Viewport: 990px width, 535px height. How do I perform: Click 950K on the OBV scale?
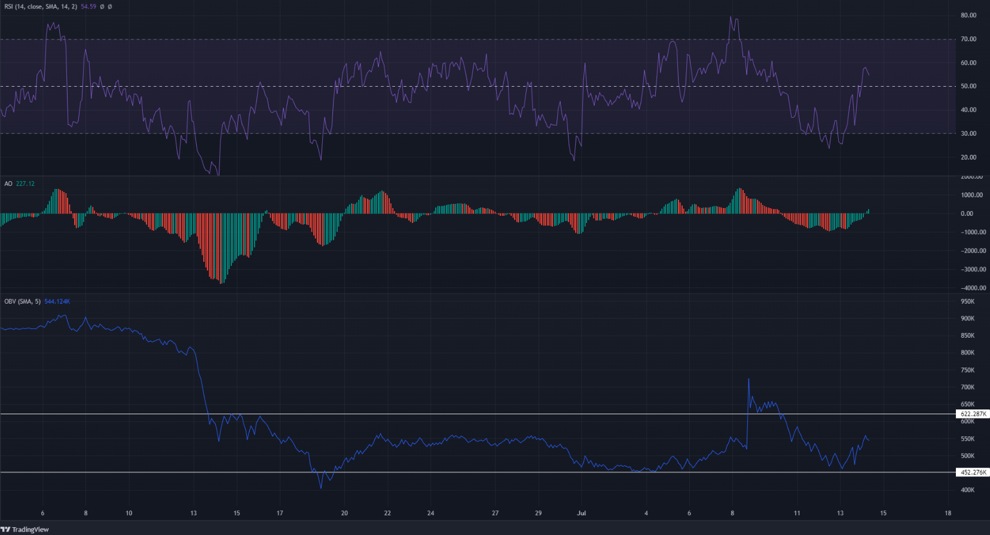[x=967, y=302]
